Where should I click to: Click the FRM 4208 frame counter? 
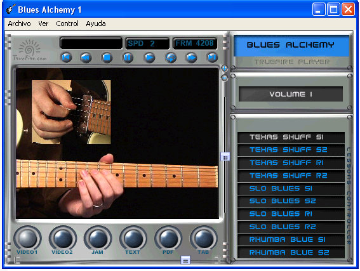[195, 43]
